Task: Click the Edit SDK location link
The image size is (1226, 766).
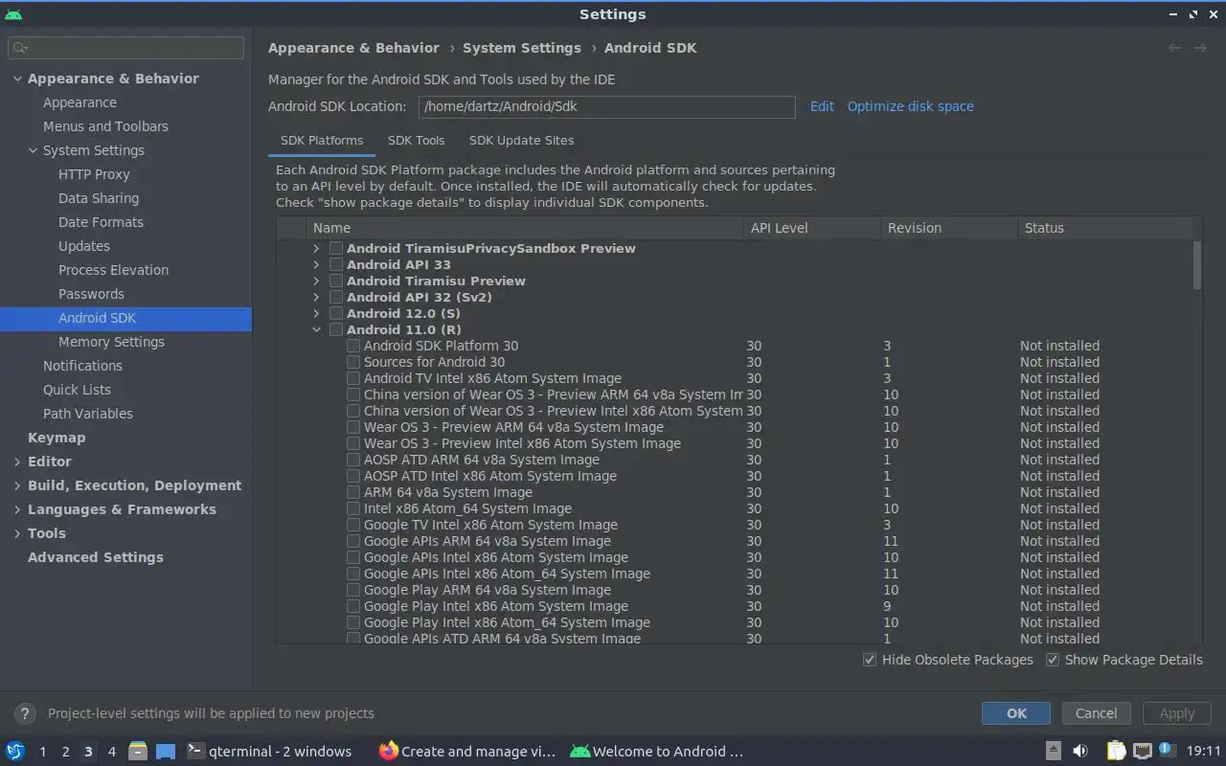Action: (822, 106)
